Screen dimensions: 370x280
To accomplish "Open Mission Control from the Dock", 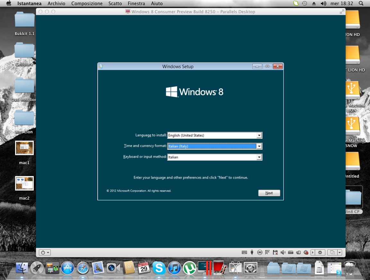I will pos(52,268).
